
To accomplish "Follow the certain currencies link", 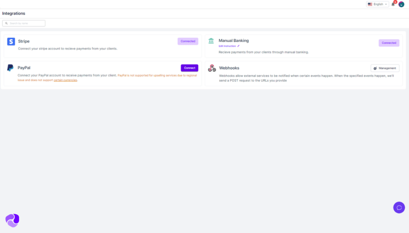I will click(x=66, y=80).
